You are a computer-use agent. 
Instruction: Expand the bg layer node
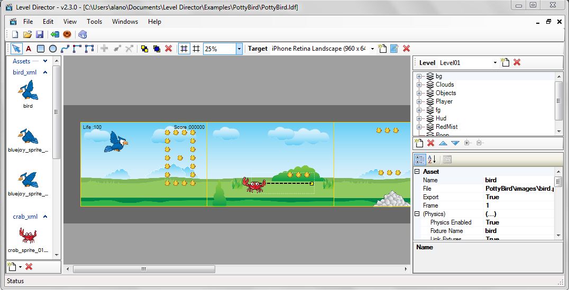click(419, 76)
